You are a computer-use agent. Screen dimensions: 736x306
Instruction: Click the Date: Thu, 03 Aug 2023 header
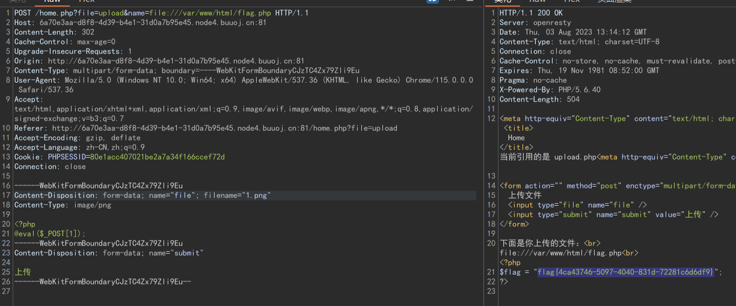point(573,32)
